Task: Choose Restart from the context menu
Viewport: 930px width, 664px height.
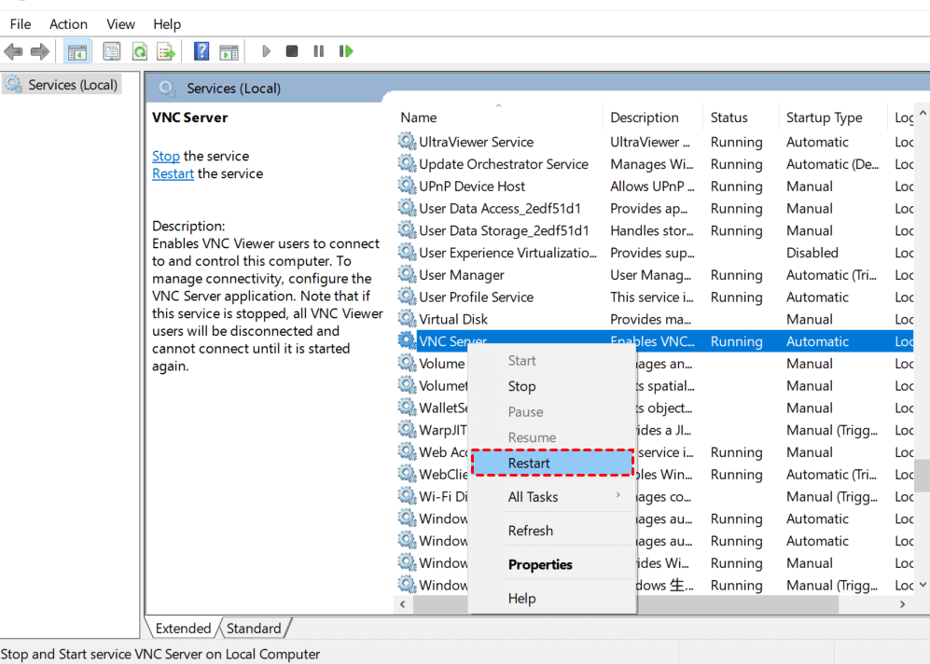Action: (553, 463)
